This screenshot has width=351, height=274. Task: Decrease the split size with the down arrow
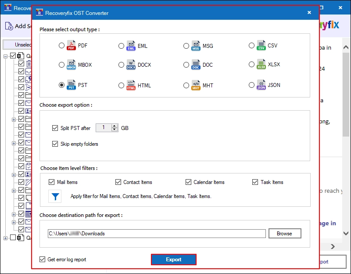115,130
